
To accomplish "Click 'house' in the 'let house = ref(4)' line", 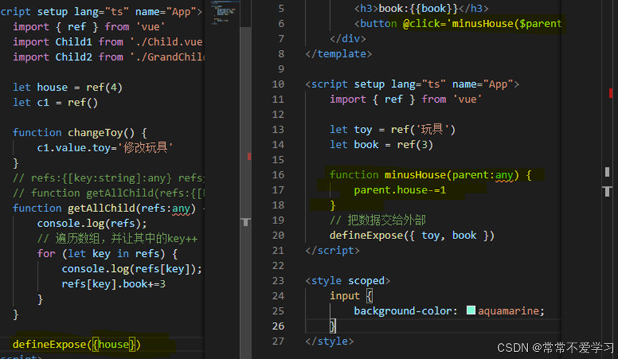I will (x=52, y=87).
